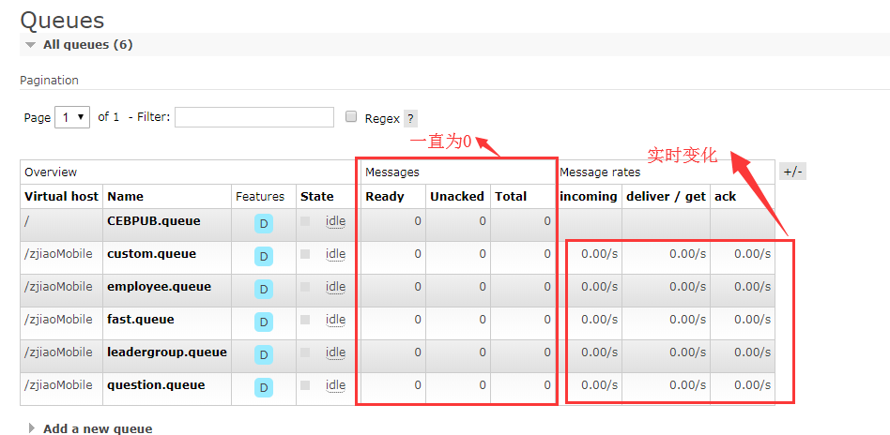The height and width of the screenshot is (435, 890).
Task: Click the state indicator square for leadergroup.queue
Action: [x=305, y=352]
